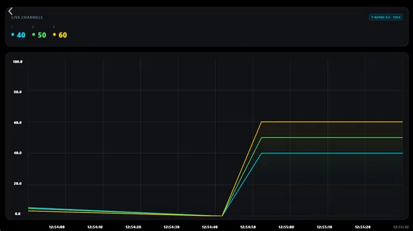This screenshot has width=413, height=231.
Task: Click the cyan flat line at 40
Action: [x=332, y=153]
